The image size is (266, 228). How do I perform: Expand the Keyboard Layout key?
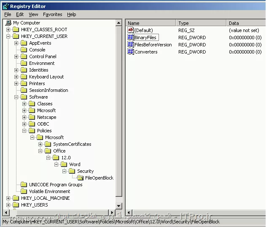(x=16, y=77)
